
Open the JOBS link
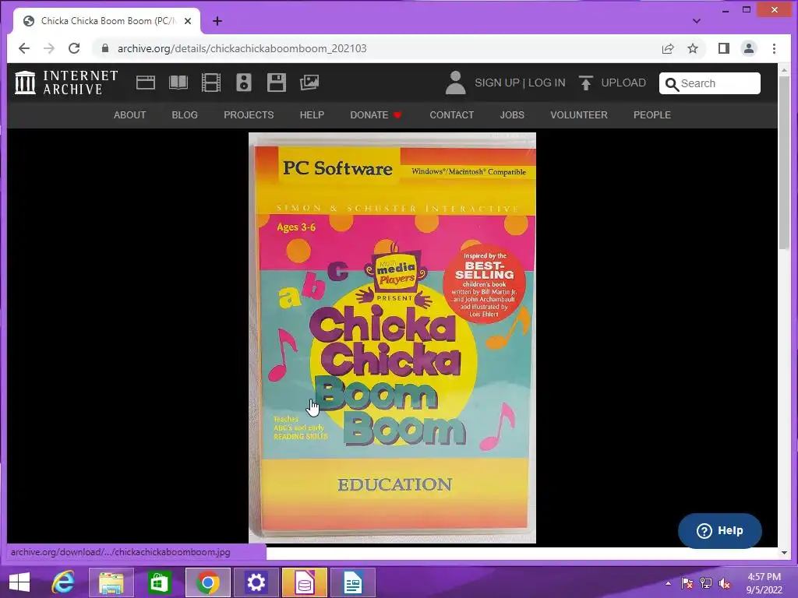[x=512, y=115]
